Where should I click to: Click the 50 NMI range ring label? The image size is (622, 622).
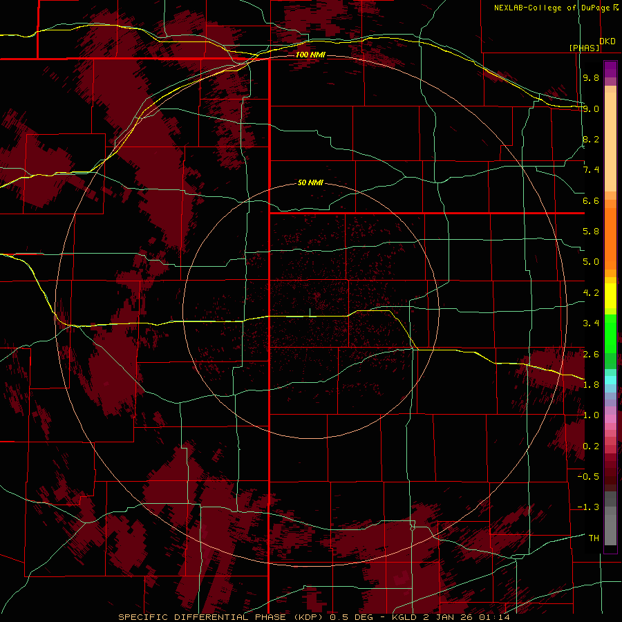click(310, 182)
